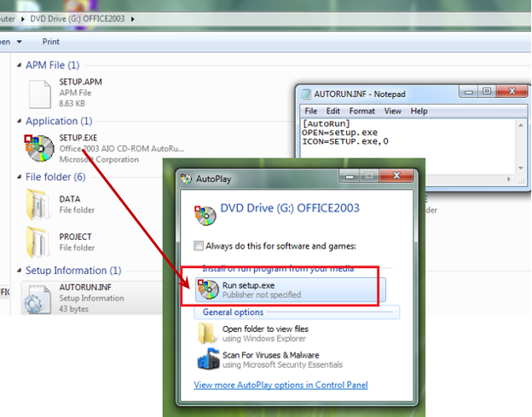
Task: Select the SETUP.APM file icon
Action: click(40, 94)
